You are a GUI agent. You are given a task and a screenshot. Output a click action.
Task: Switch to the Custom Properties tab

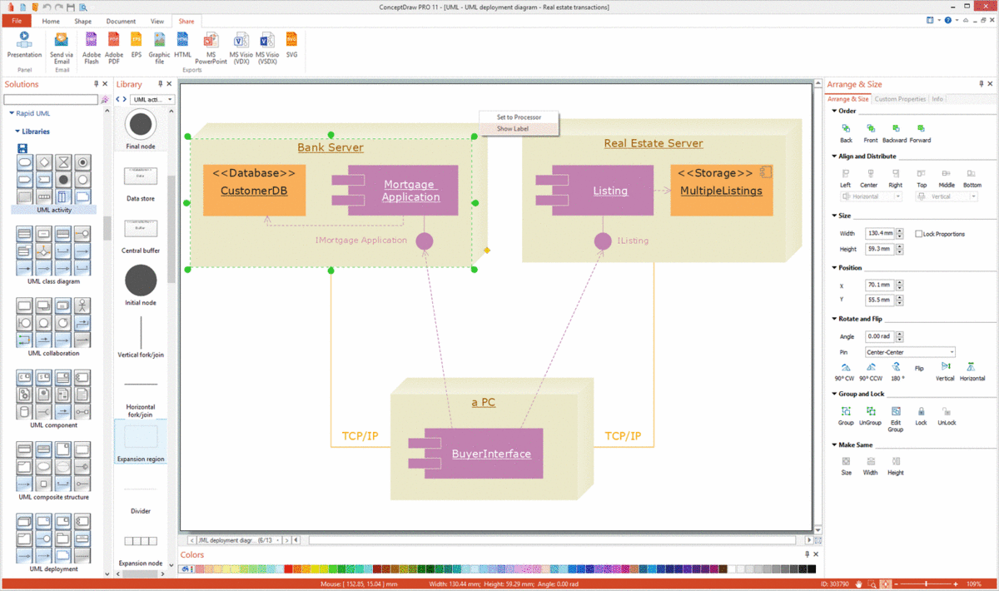(900, 99)
